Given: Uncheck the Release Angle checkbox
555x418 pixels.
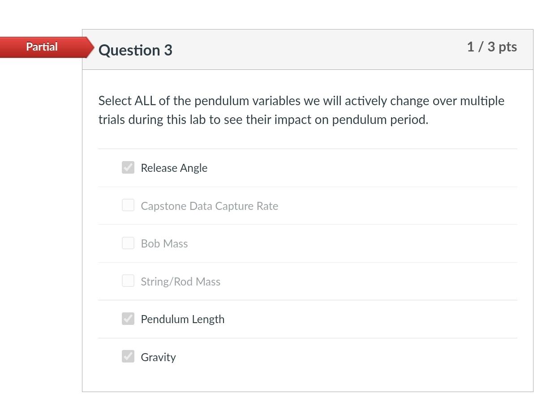Looking at the screenshot, I should pyautogui.click(x=128, y=167).
